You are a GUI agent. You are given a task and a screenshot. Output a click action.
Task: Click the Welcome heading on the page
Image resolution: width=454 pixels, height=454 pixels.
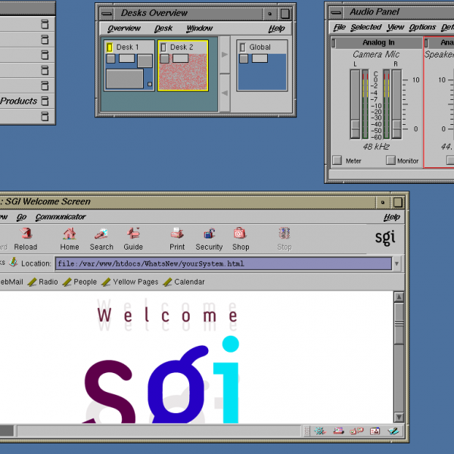point(167,315)
